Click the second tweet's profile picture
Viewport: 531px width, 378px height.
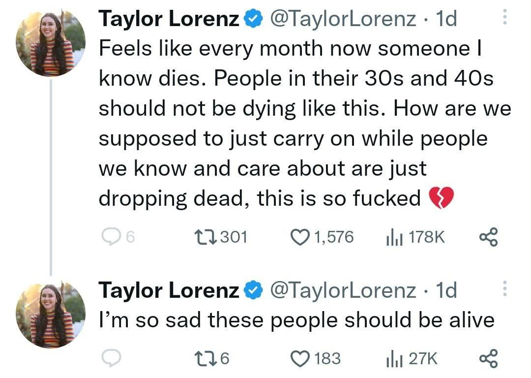(51, 314)
